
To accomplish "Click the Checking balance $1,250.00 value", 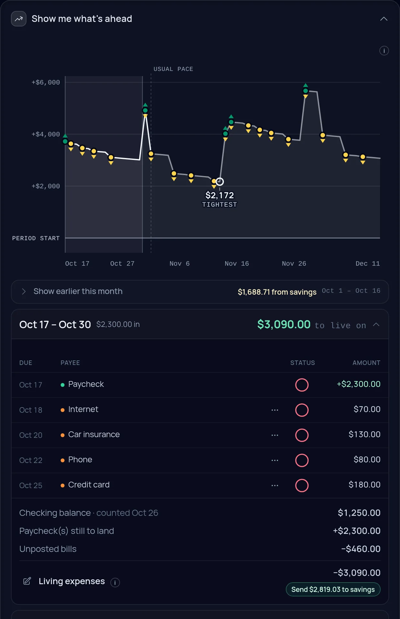I will click(x=359, y=513).
